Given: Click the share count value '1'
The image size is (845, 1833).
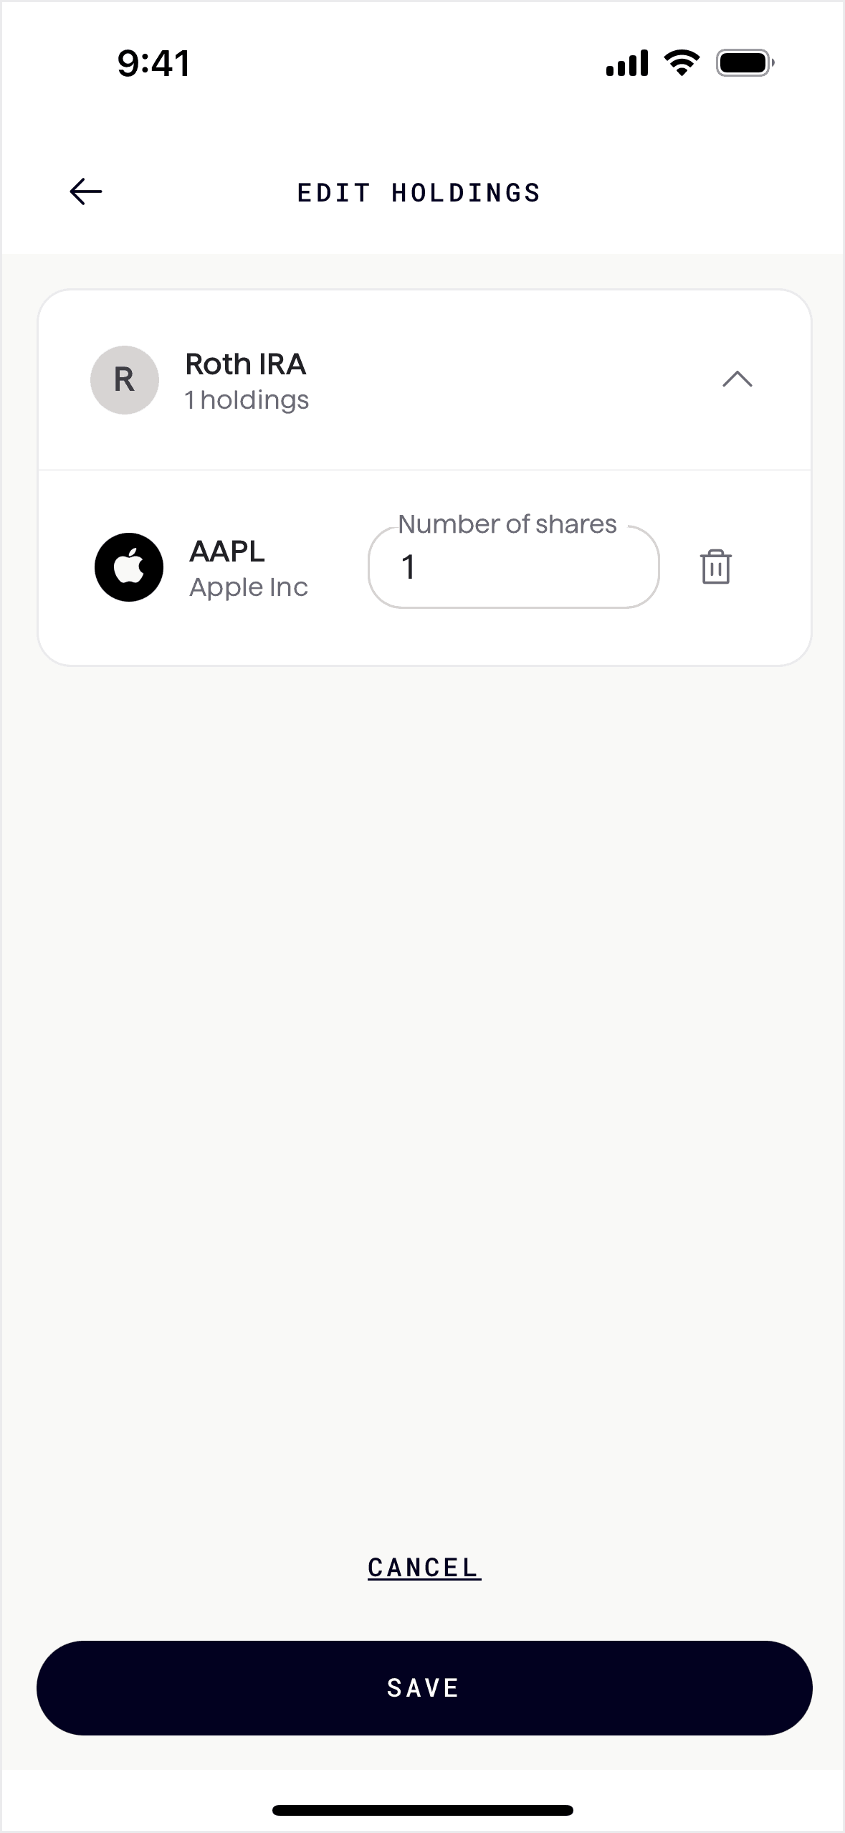Looking at the screenshot, I should click(x=409, y=567).
